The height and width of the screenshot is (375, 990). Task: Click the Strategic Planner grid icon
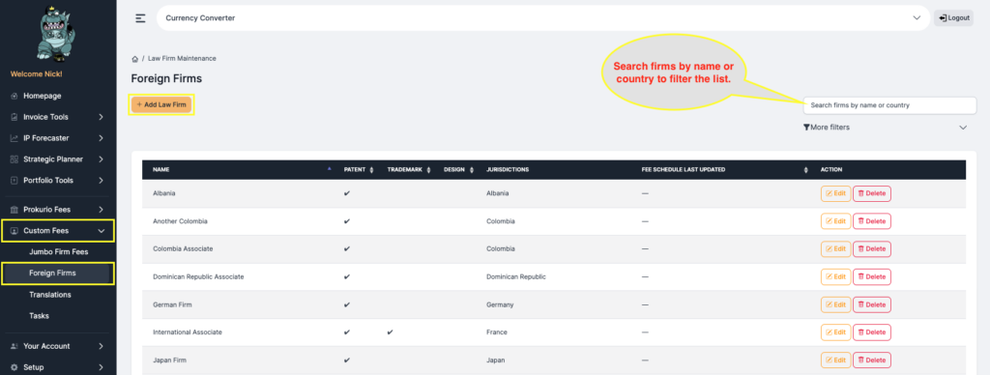(x=14, y=159)
